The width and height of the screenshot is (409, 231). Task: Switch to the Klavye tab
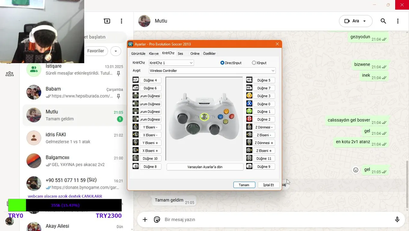(x=154, y=54)
